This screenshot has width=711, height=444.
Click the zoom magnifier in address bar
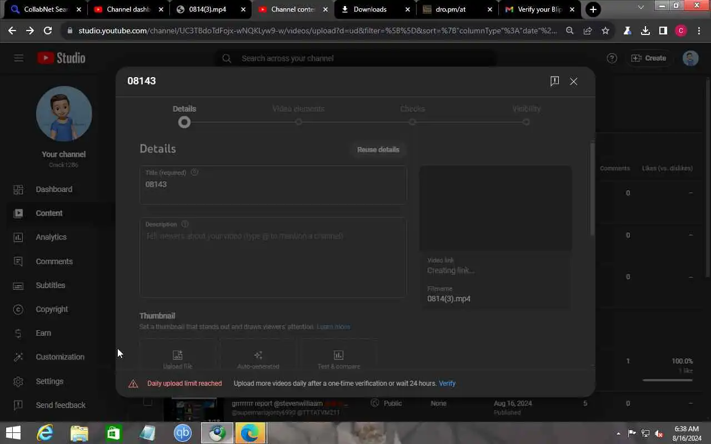tap(570, 31)
